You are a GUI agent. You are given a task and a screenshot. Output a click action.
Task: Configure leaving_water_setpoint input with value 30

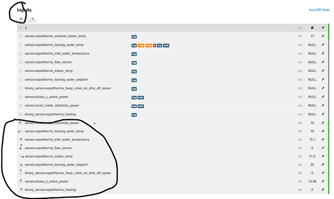coord(323,165)
